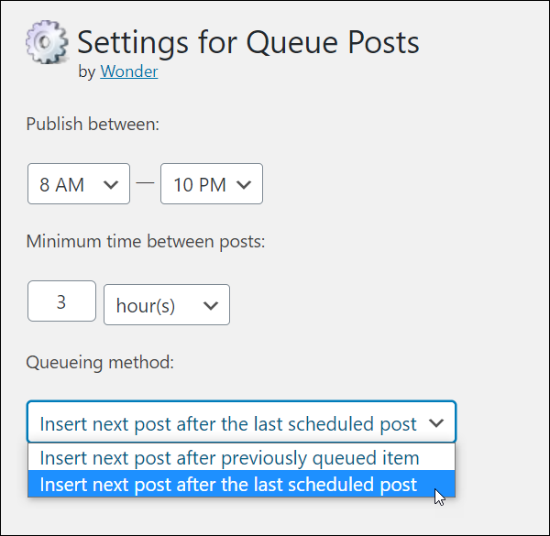Viewport: 550px width, 536px height.
Task: Click the 'Queueing method:' label
Action: pyautogui.click(x=100, y=363)
